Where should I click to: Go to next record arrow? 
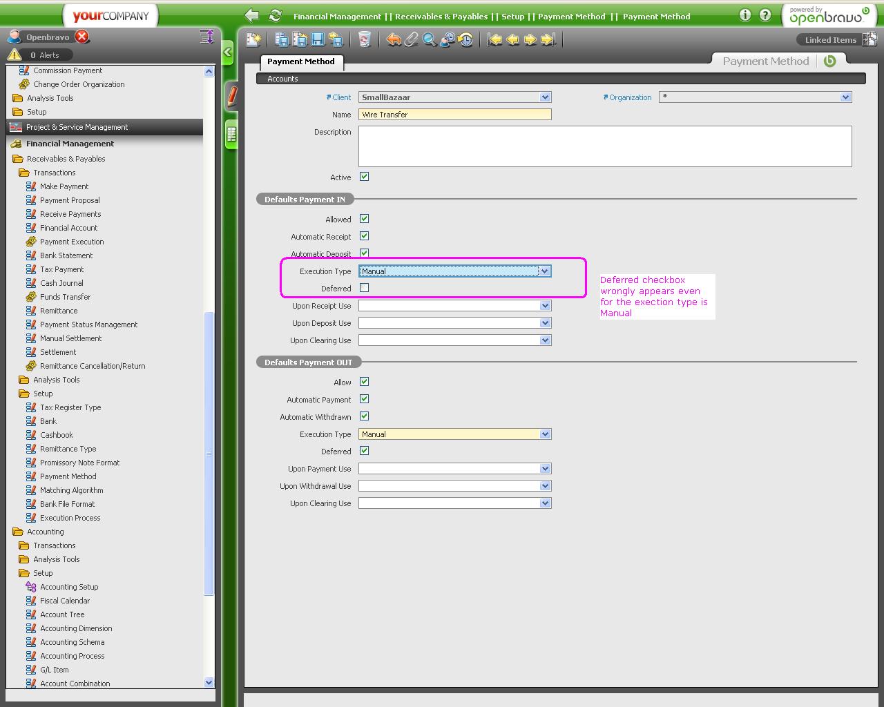click(530, 39)
